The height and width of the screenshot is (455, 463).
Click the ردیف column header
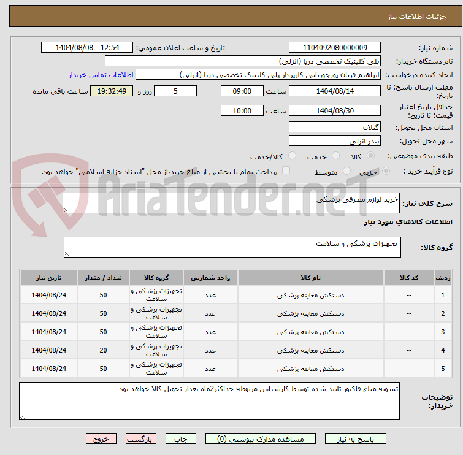click(x=443, y=278)
